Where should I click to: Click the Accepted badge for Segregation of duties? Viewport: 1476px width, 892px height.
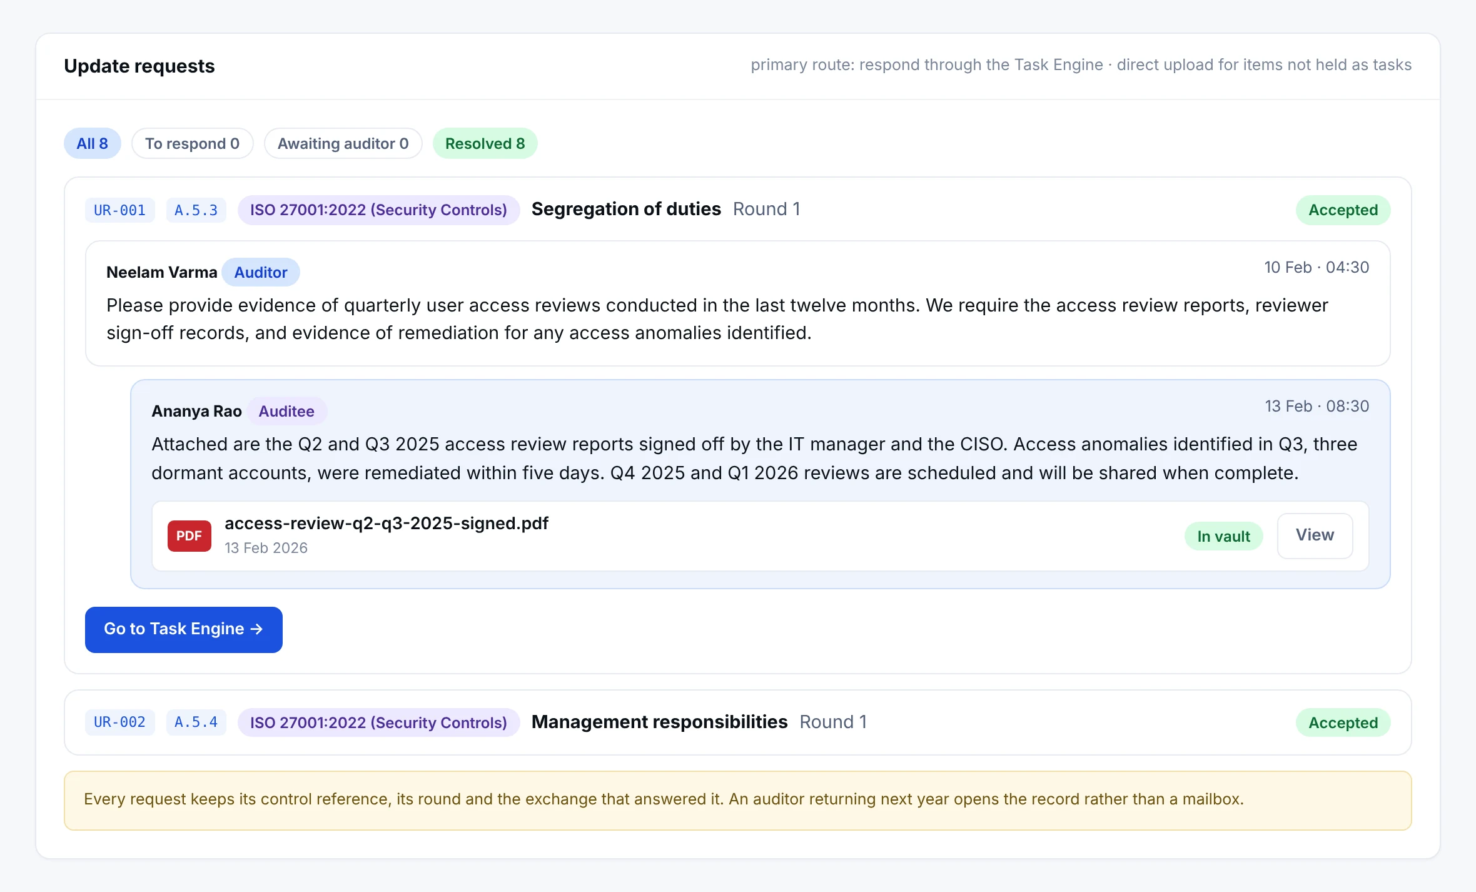(1343, 210)
